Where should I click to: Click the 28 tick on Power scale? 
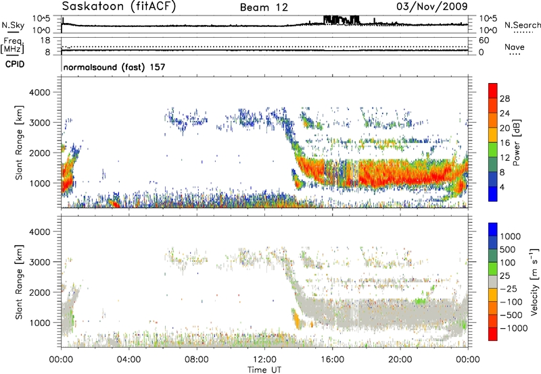pyautogui.click(x=504, y=99)
